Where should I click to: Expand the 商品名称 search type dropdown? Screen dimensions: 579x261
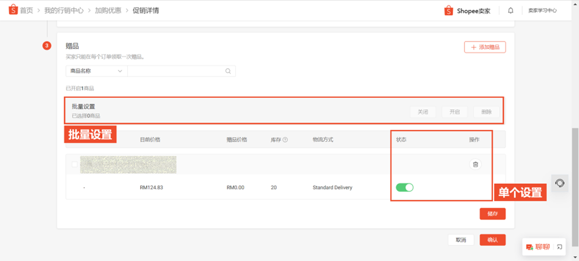click(96, 71)
